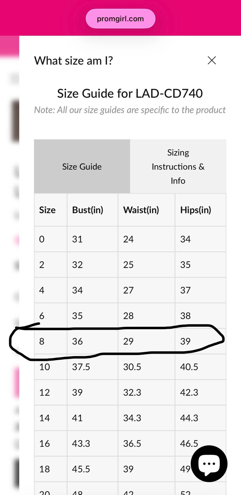The height and width of the screenshot is (495, 241).
Task: Select the Size Guide tab
Action: [82, 166]
